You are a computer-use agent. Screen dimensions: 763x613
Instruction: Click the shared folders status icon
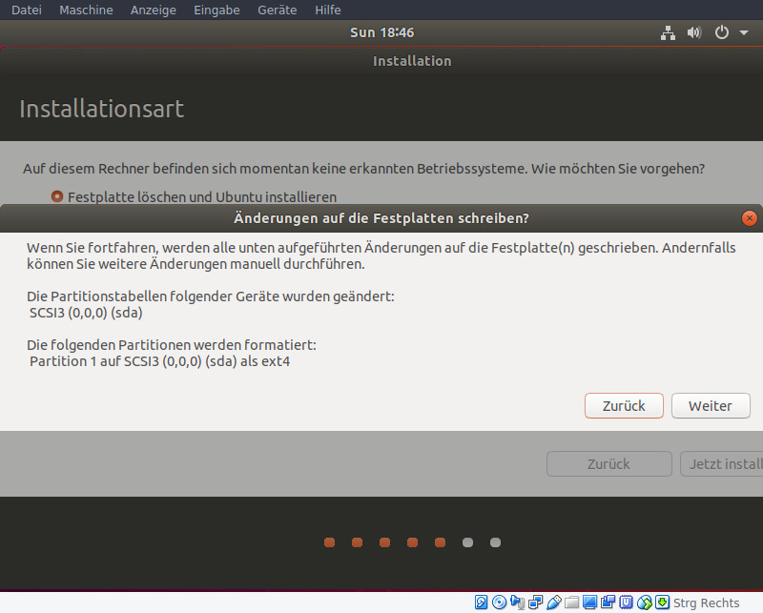[x=571, y=603]
